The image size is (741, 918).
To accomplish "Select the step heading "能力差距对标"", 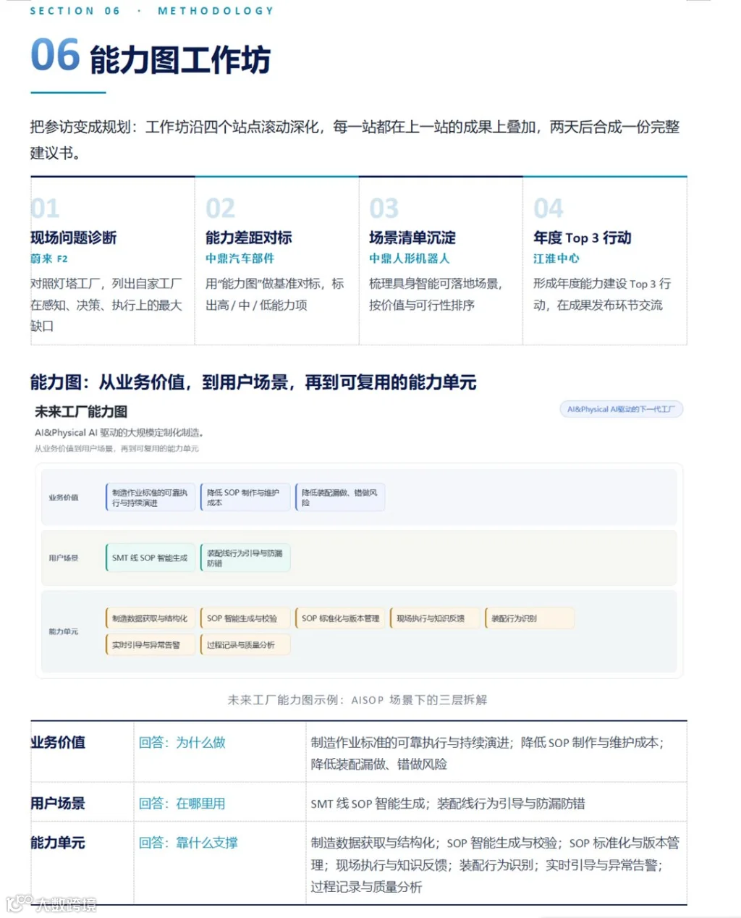I will [x=249, y=237].
